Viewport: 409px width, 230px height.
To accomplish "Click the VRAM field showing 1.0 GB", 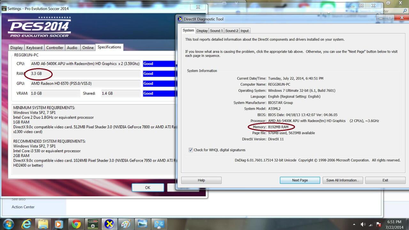I will click(55, 93).
